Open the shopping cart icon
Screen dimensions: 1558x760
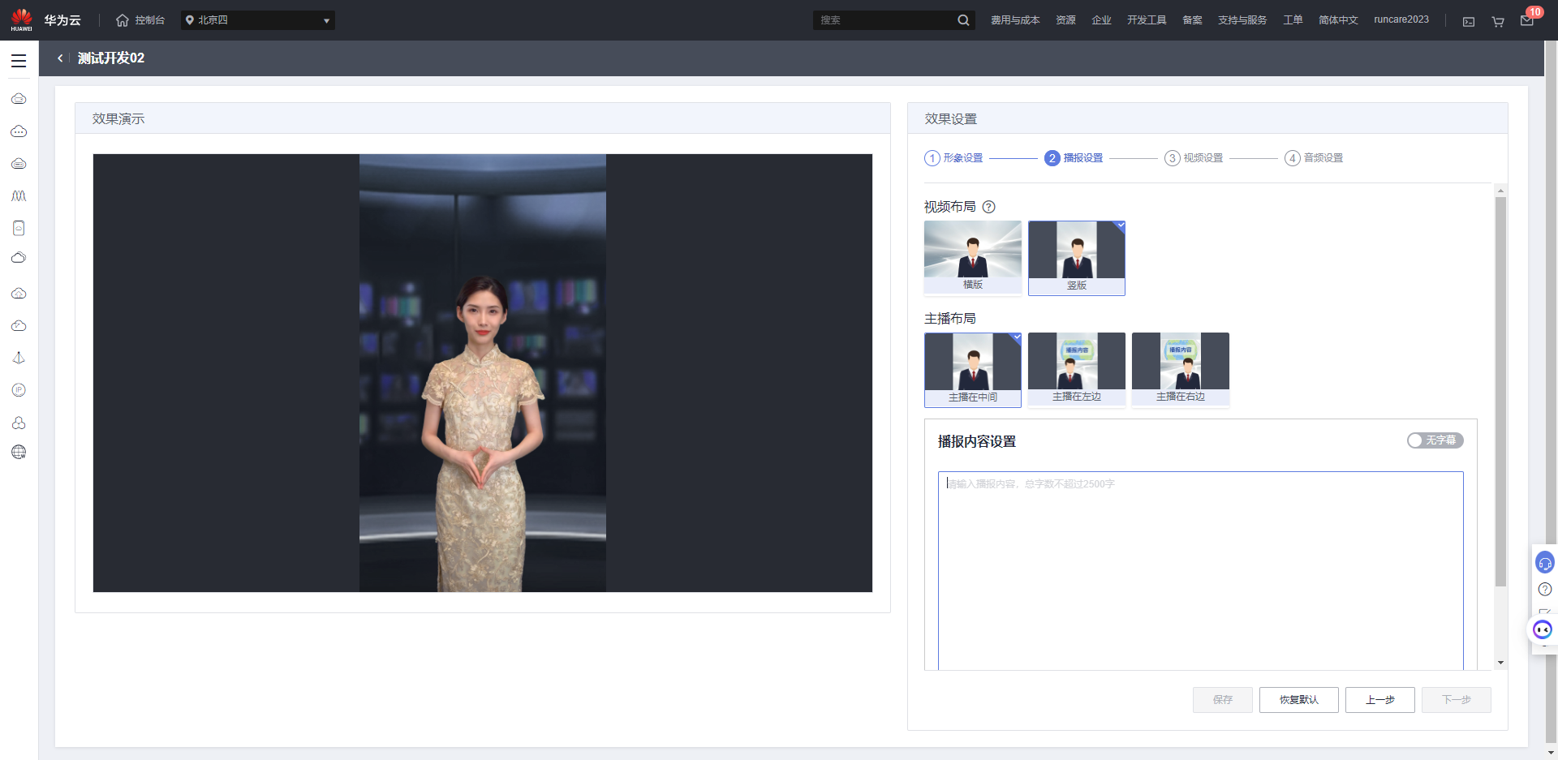pyautogui.click(x=1498, y=22)
